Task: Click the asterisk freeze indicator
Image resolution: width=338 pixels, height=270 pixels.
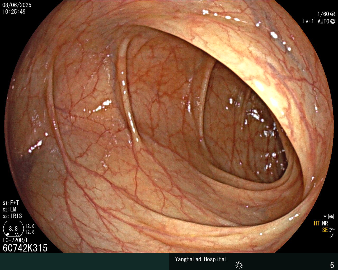Action: [325, 216]
